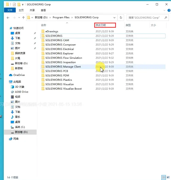Select the eDrawings folder icon

[43, 31]
